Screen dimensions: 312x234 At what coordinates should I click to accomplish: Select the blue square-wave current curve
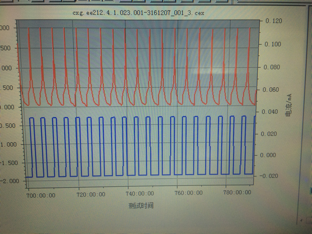pos(140,146)
